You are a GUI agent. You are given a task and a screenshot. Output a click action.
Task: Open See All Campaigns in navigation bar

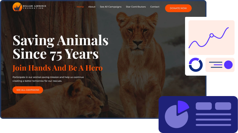point(111,7)
